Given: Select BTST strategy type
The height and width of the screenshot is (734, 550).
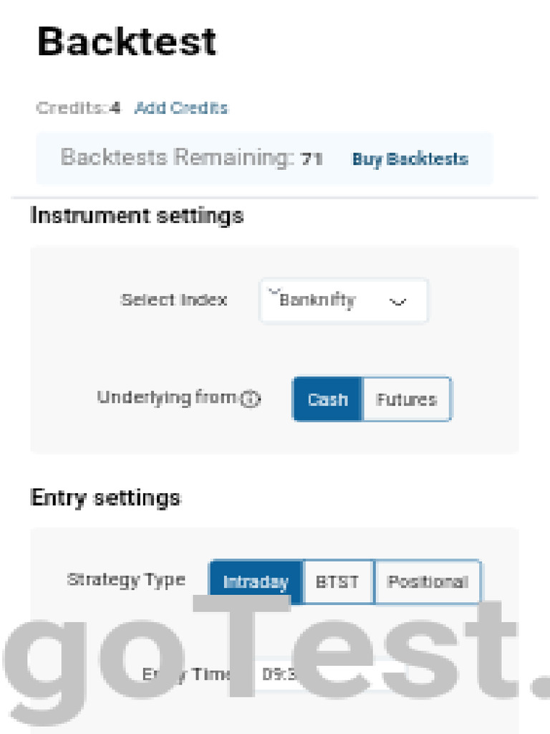Looking at the screenshot, I should [x=337, y=582].
